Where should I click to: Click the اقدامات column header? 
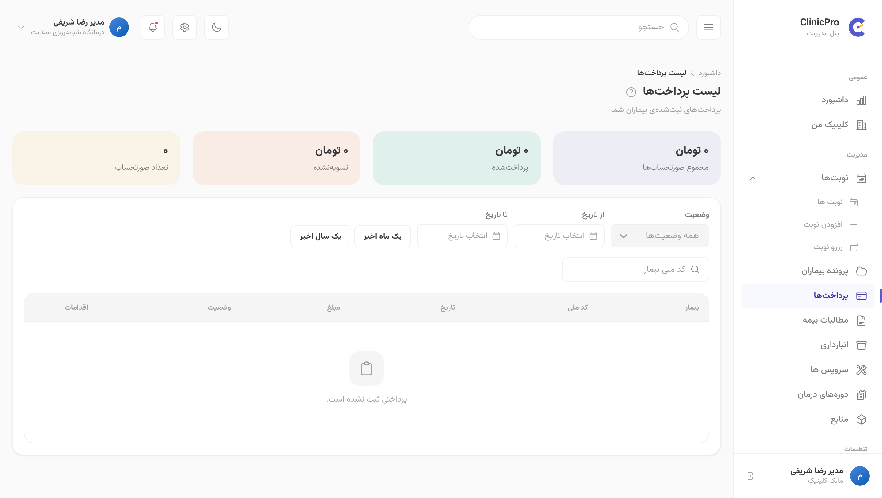(x=76, y=307)
